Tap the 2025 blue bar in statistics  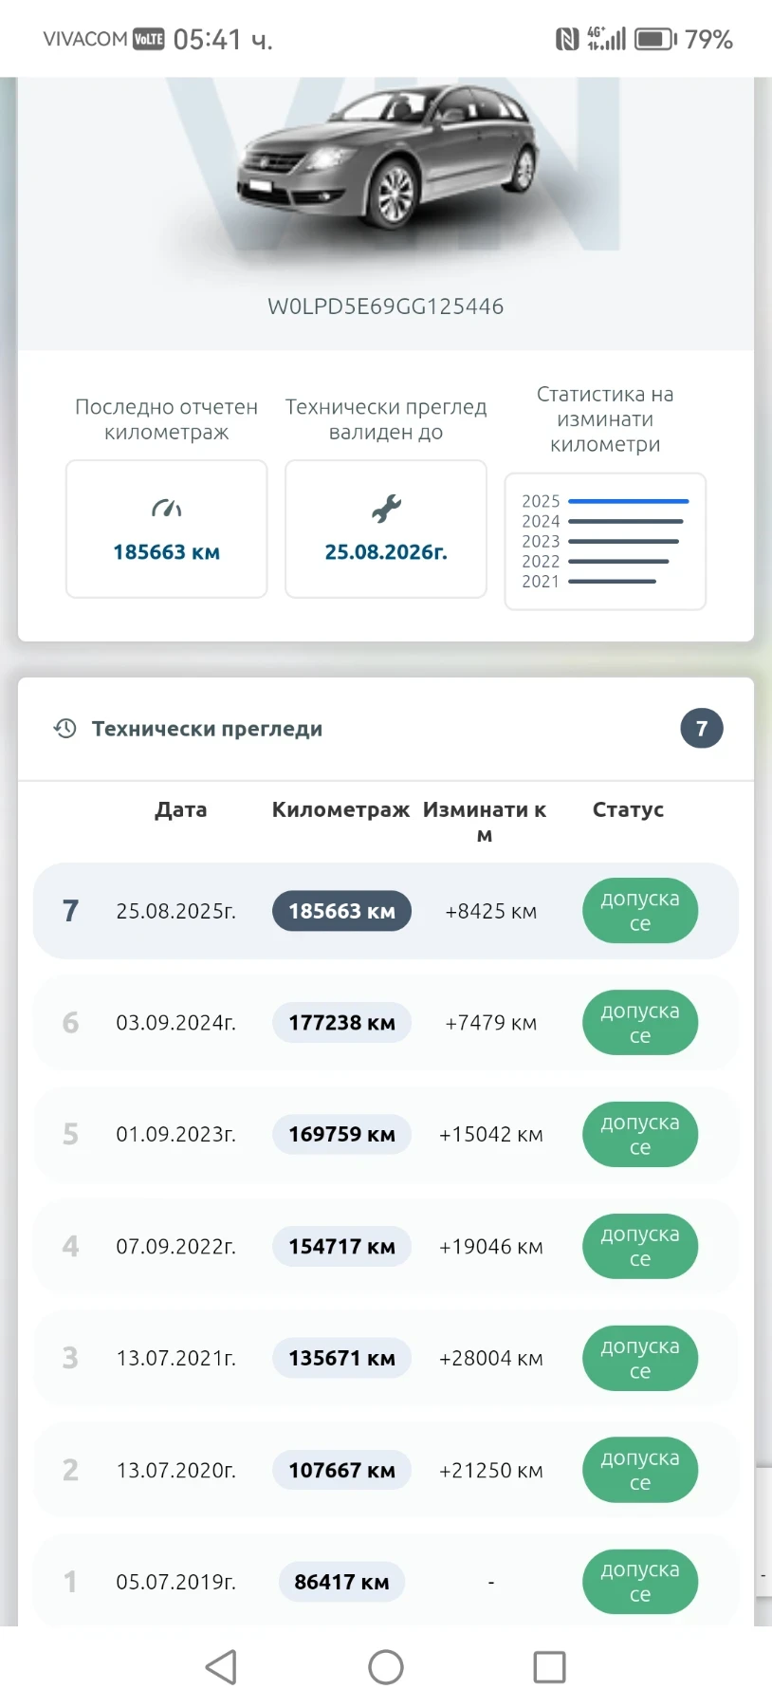[x=628, y=501]
